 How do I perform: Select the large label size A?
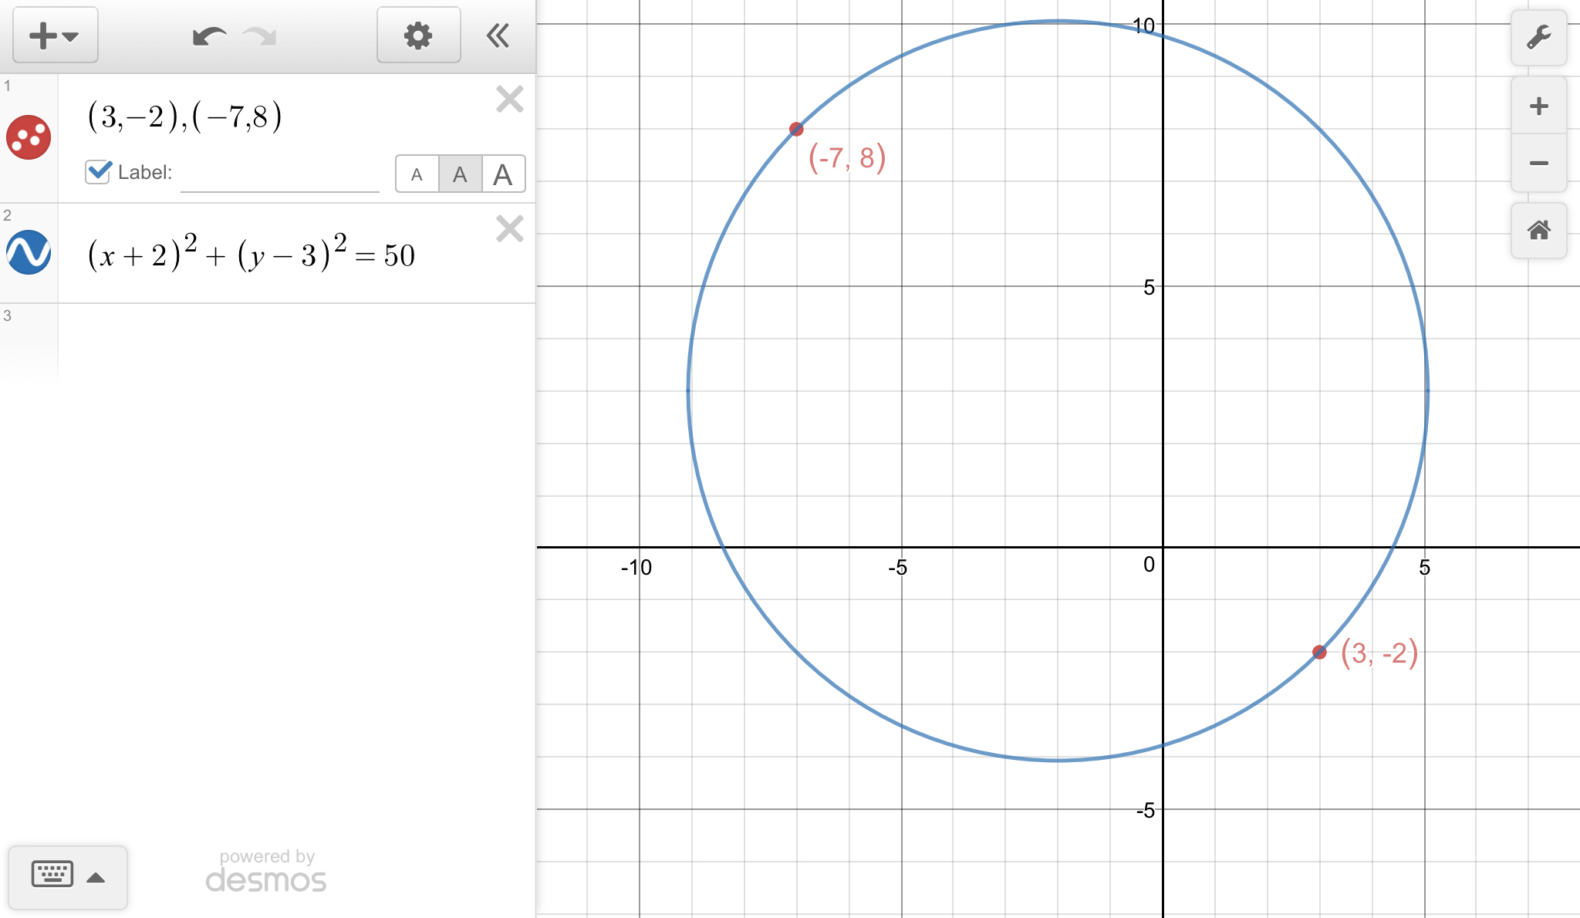click(x=503, y=174)
